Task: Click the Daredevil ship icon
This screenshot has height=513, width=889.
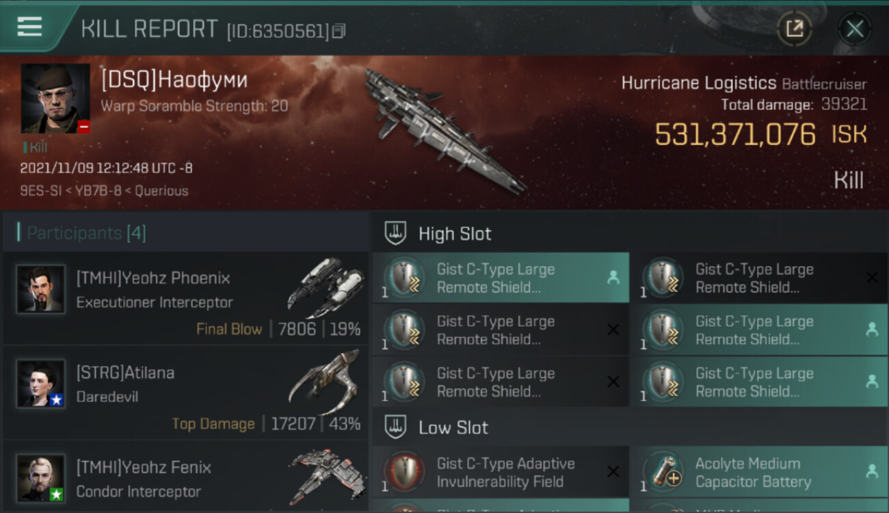Action: pos(324,383)
